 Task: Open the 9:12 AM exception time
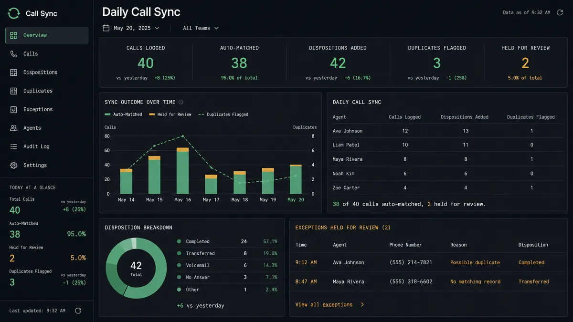pyautogui.click(x=306, y=262)
